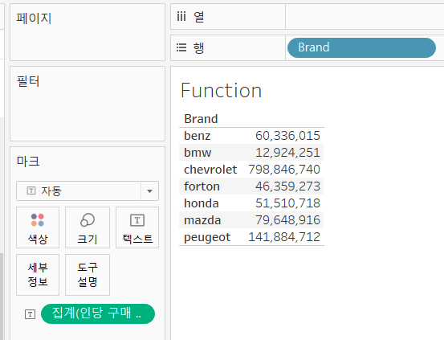Image resolution: width=444 pixels, height=340 pixels.
Task: Click the Rows (행) shelf icon
Action: click(181, 47)
